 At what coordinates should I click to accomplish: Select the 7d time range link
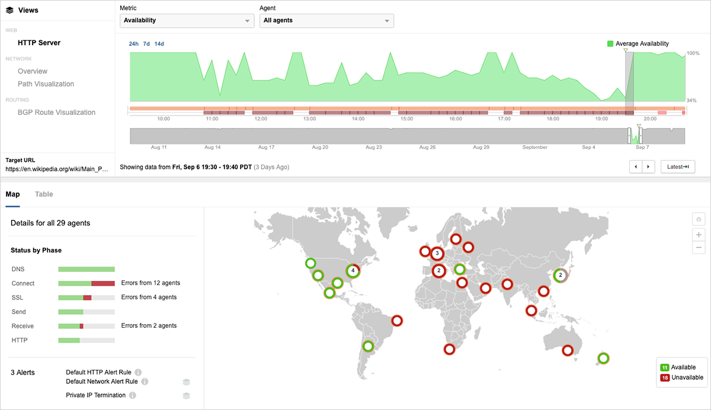click(x=146, y=44)
